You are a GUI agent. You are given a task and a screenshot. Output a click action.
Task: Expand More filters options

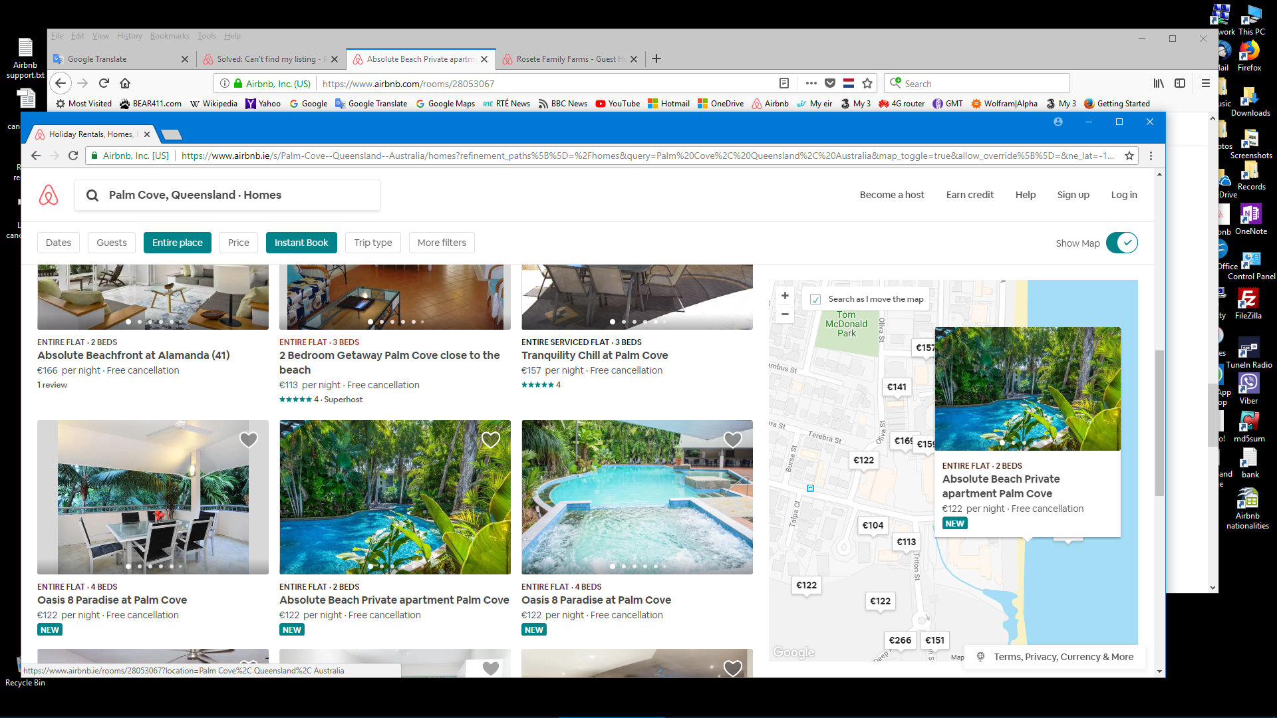click(441, 242)
